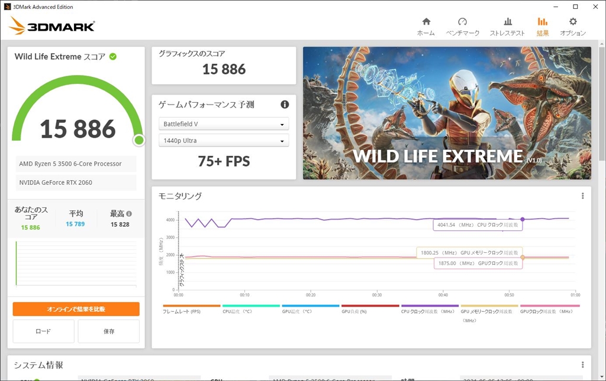
Task: Open the ベンチマーク benchmarks tab
Action: pyautogui.click(x=463, y=27)
